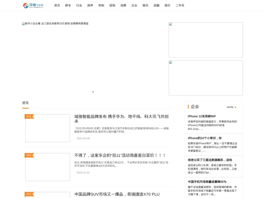Viewport: 265px width, 198px height.
Task: Click the 河南汽车网 site logo
Action: 33,5
